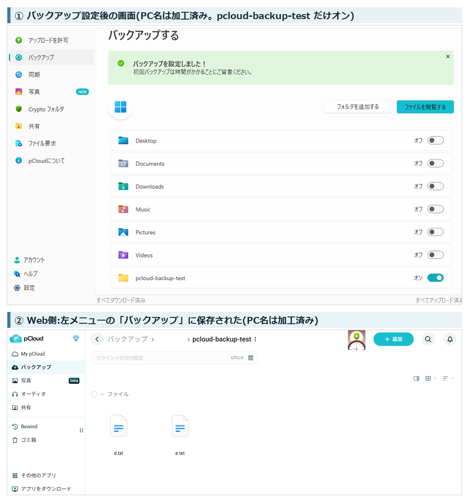
Task: Open pcloud-backup-test options menu
Action: 255,339
